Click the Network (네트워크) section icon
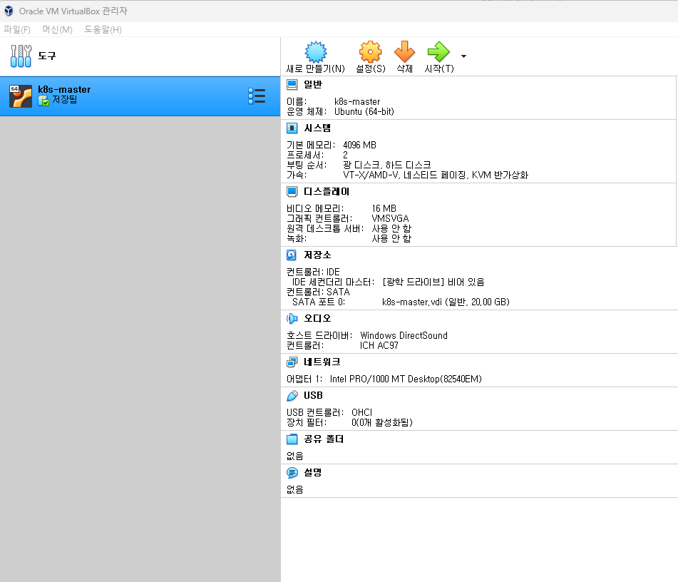This screenshot has height=582, width=678. 292,362
